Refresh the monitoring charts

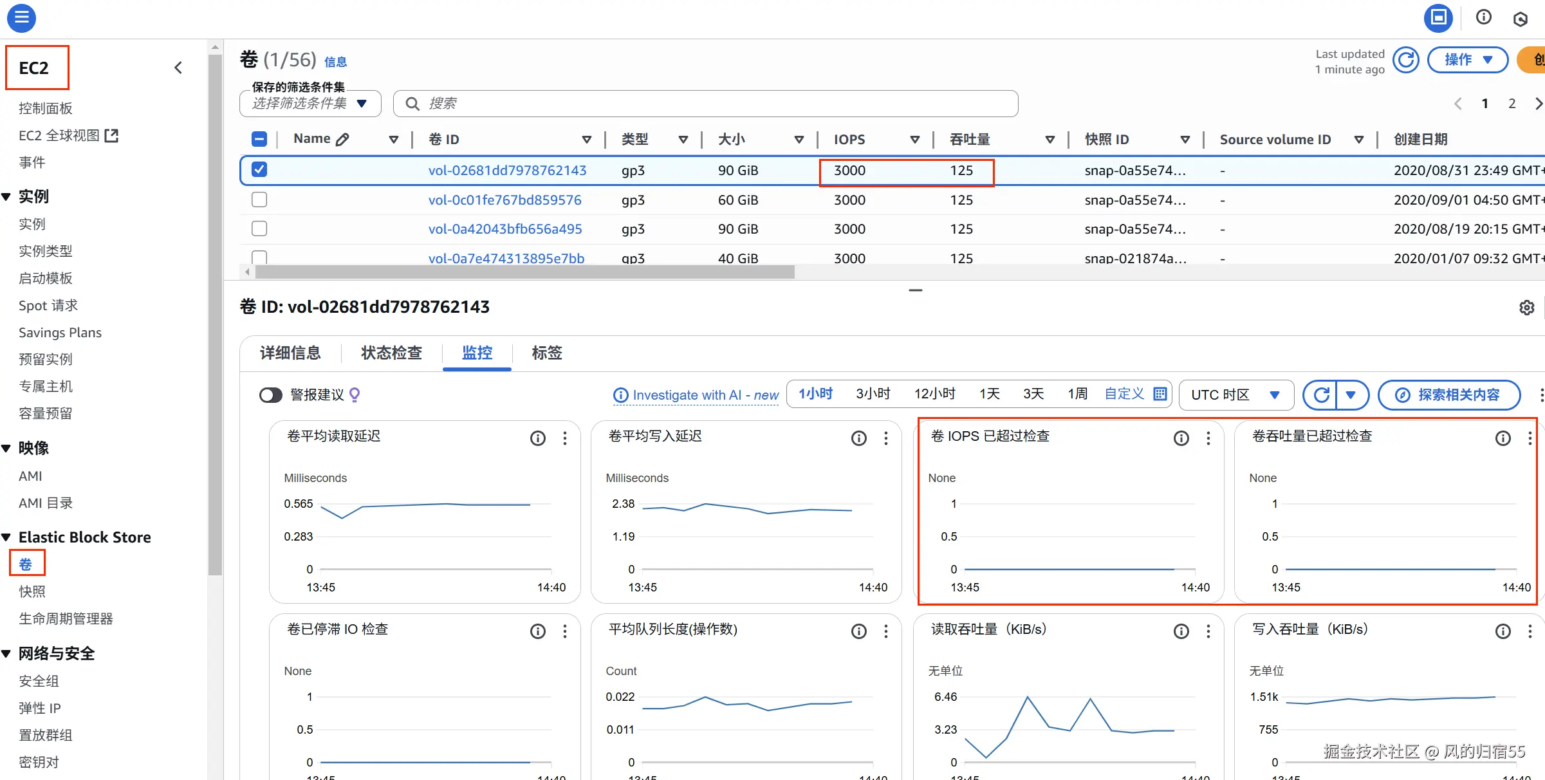1320,395
